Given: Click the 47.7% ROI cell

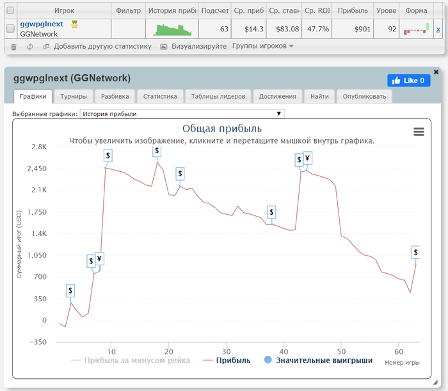Looking at the screenshot, I should 318,29.
